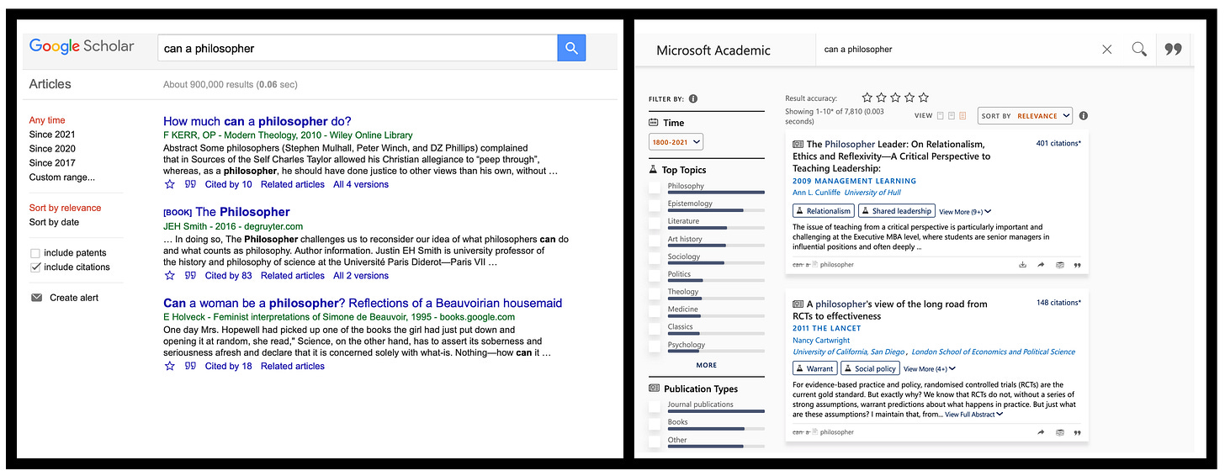Open 'Cited by 83' link

[x=228, y=275]
